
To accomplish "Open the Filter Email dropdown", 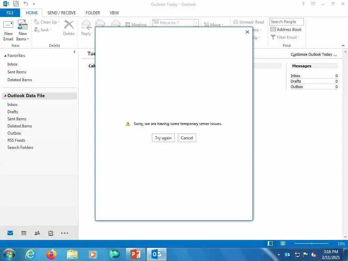I will coord(285,37).
